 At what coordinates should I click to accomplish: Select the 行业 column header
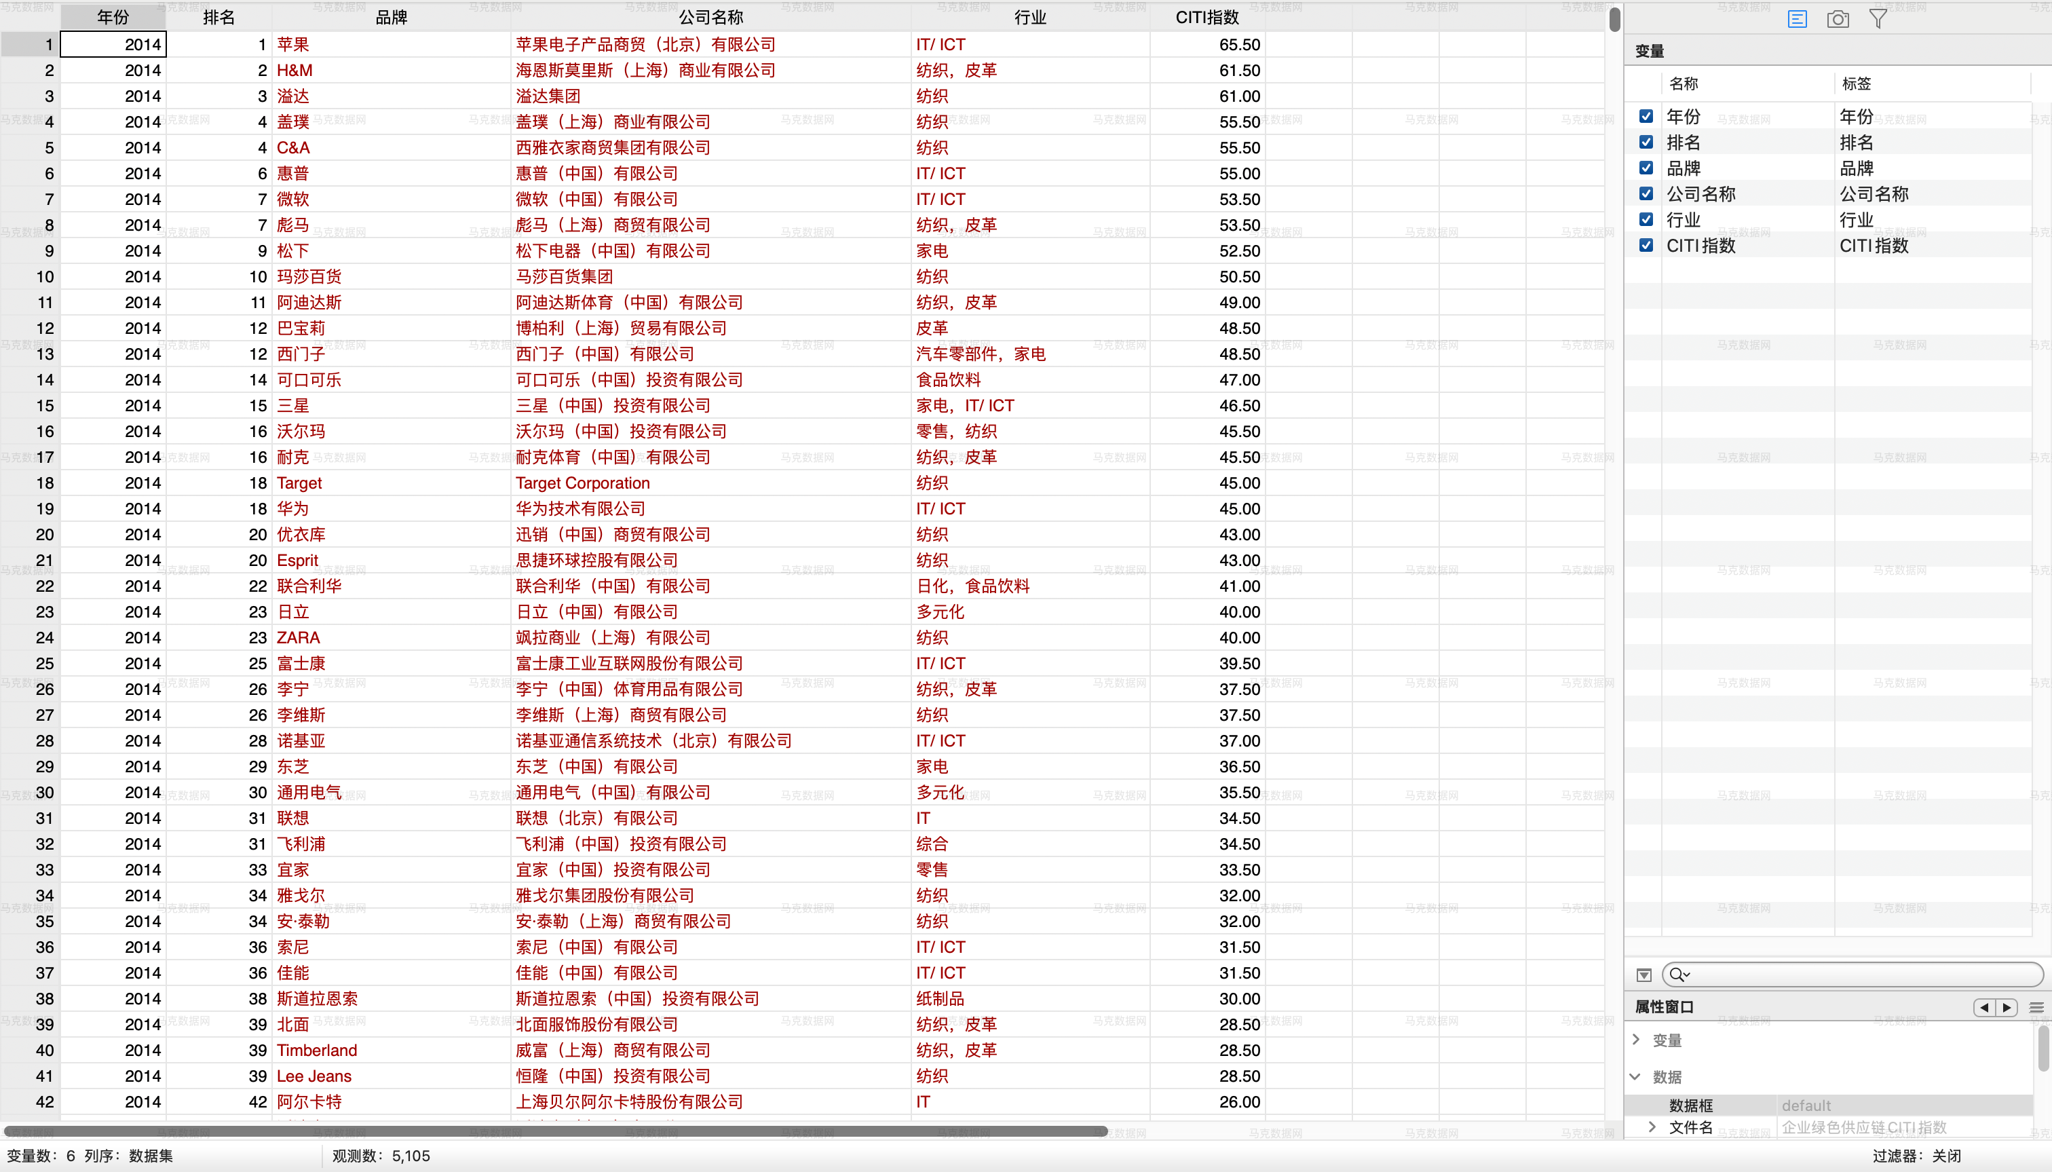[x=1030, y=17]
